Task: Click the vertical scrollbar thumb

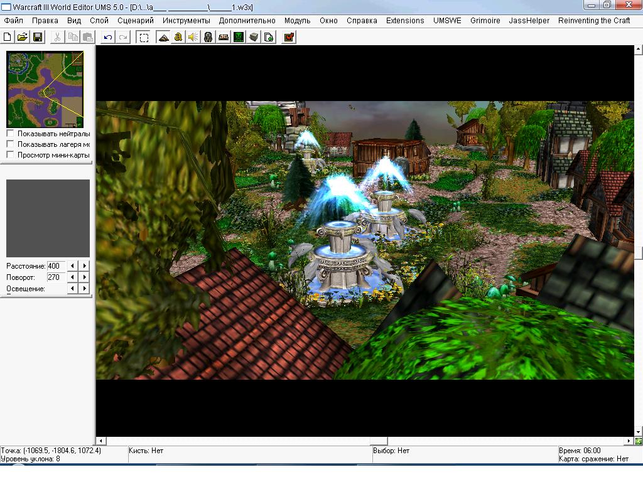Action: (x=638, y=252)
